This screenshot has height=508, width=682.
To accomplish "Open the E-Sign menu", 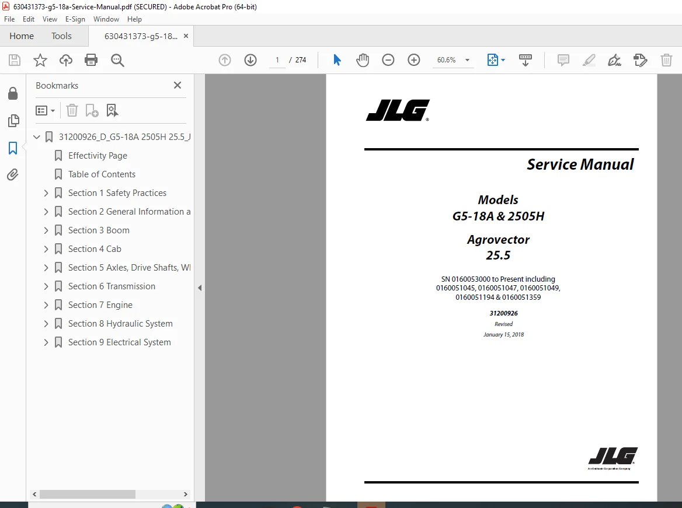I will pos(75,19).
